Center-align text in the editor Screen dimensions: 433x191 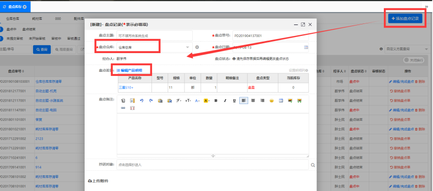[253, 101]
